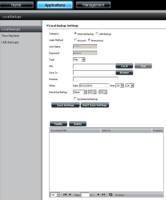Go to first page of backup list
166x200 pixels.
point(65,195)
